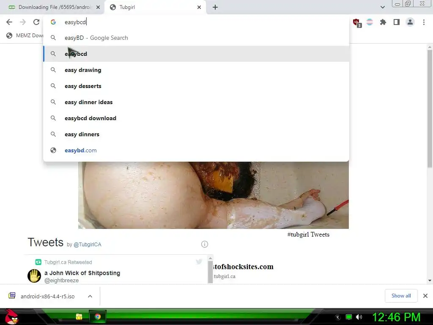The height and width of the screenshot is (325, 433).
Task: Choose the easybcd suggestion
Action: (x=196, y=54)
